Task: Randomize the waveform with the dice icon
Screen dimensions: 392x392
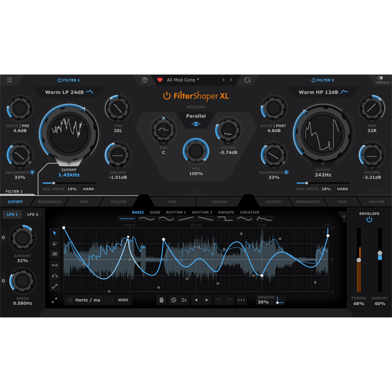Action: tap(173, 300)
